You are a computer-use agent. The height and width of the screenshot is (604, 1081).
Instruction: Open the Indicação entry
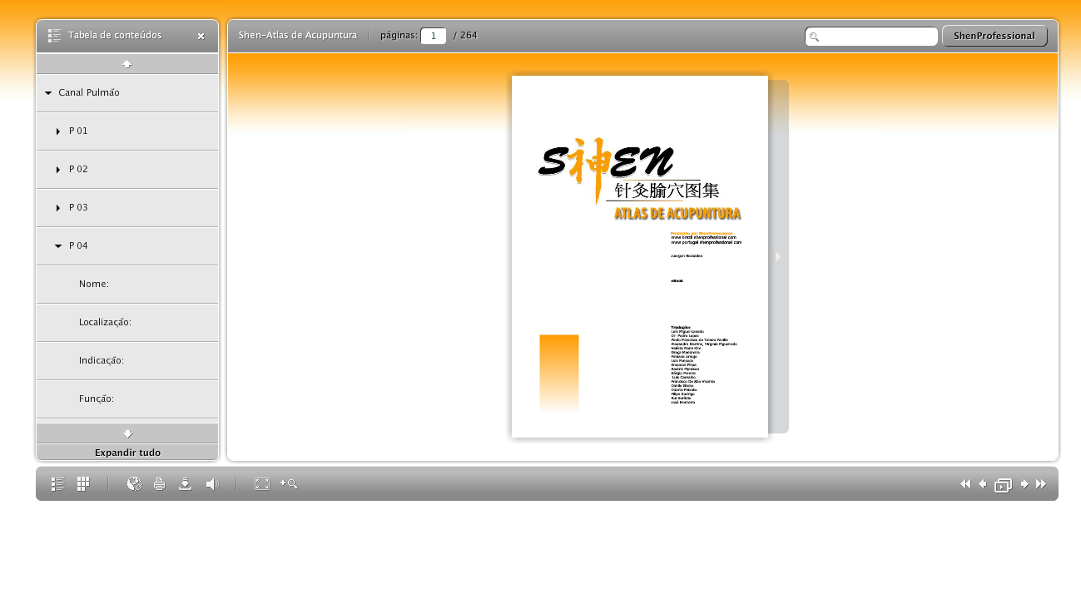(101, 360)
